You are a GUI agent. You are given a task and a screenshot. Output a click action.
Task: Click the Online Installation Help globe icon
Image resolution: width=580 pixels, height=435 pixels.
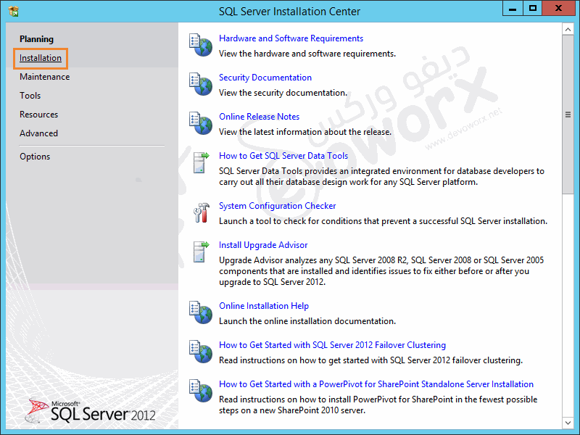click(201, 312)
